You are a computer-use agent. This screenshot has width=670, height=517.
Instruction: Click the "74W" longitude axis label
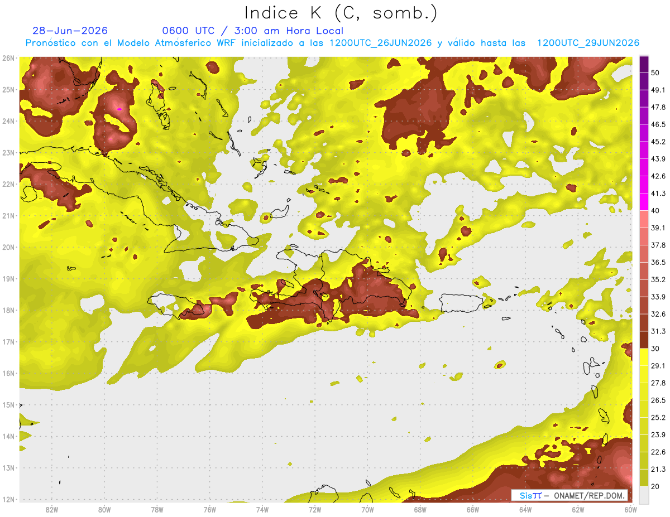(x=262, y=510)
